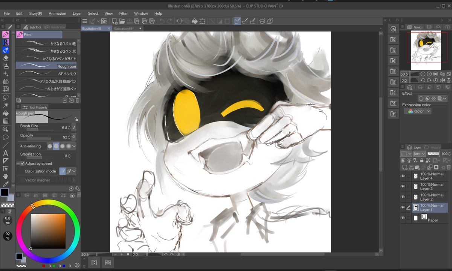
Task: Open the Expression color Color dropdown
Action: tap(418, 111)
